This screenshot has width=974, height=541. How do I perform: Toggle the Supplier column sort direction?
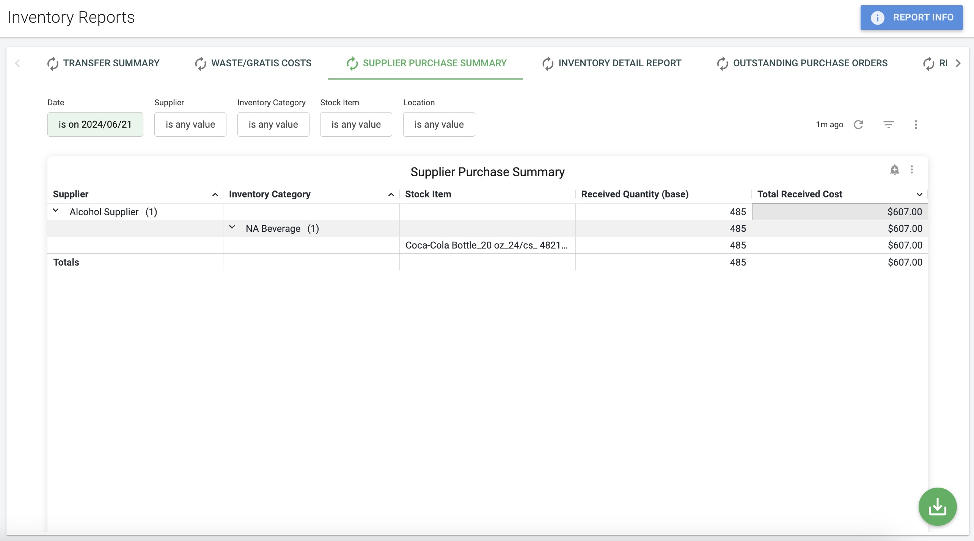pos(215,194)
